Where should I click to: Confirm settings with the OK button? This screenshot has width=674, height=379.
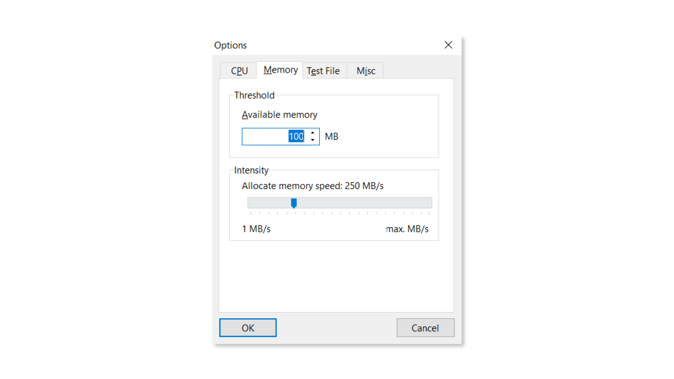[x=248, y=328]
